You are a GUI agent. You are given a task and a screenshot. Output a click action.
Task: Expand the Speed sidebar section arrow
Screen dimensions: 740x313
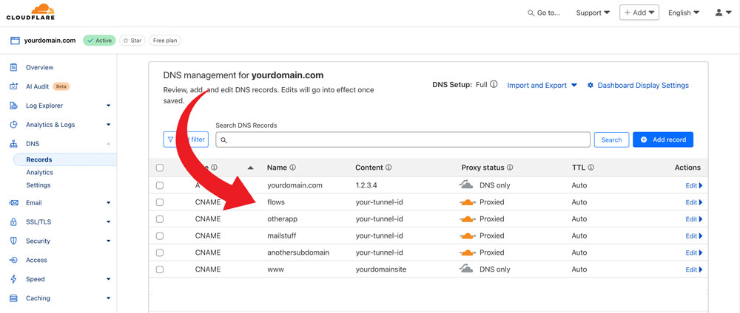pyautogui.click(x=109, y=279)
